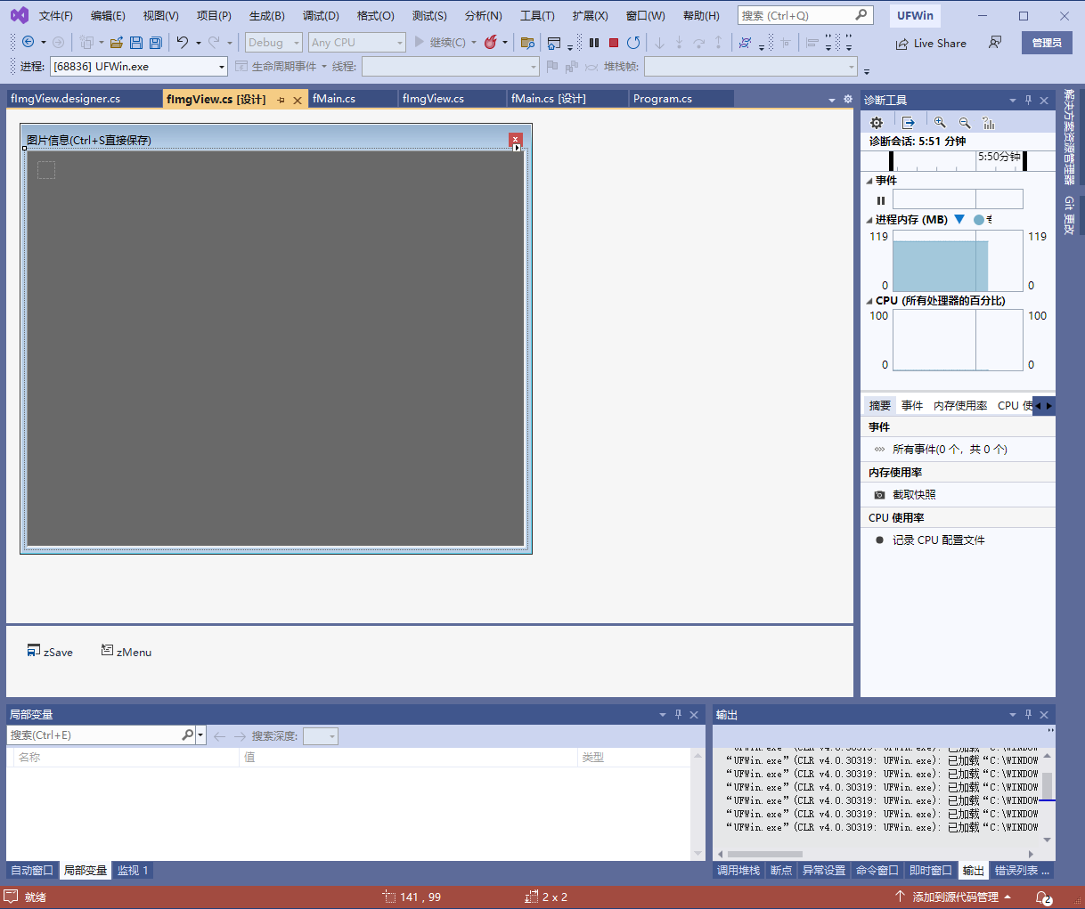The image size is (1085, 909).
Task: Switch to 监视 1 tab
Action: point(133,871)
